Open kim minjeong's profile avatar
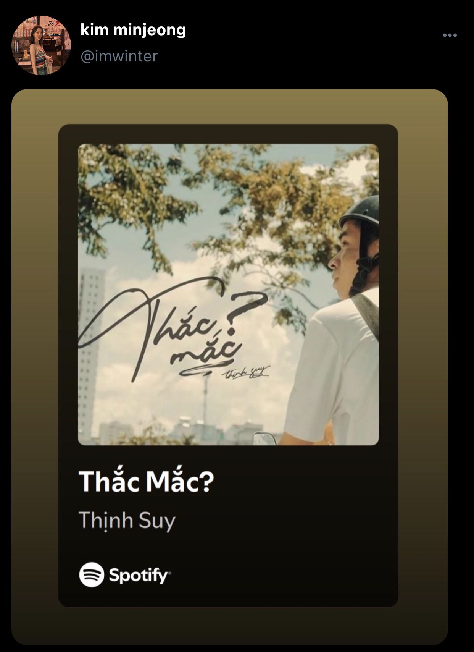Viewport: 474px width, 652px height. 41,45
